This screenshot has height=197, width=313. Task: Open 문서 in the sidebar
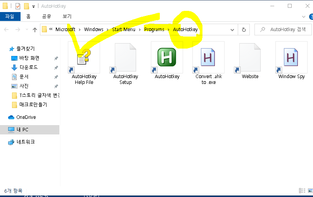coord(20,77)
